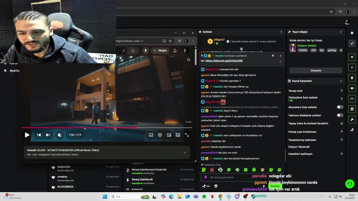
Task: Select the Turkish tag
Action: coord(303,50)
